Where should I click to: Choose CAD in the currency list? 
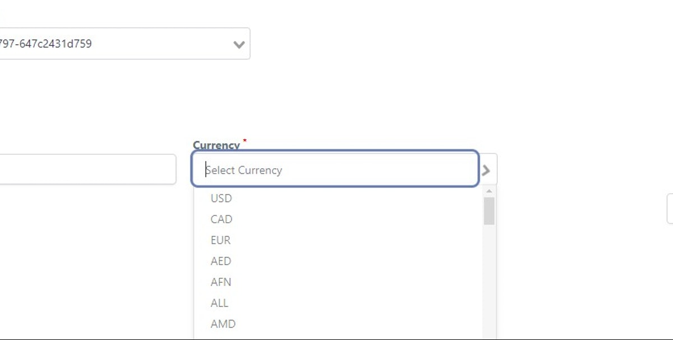222,219
